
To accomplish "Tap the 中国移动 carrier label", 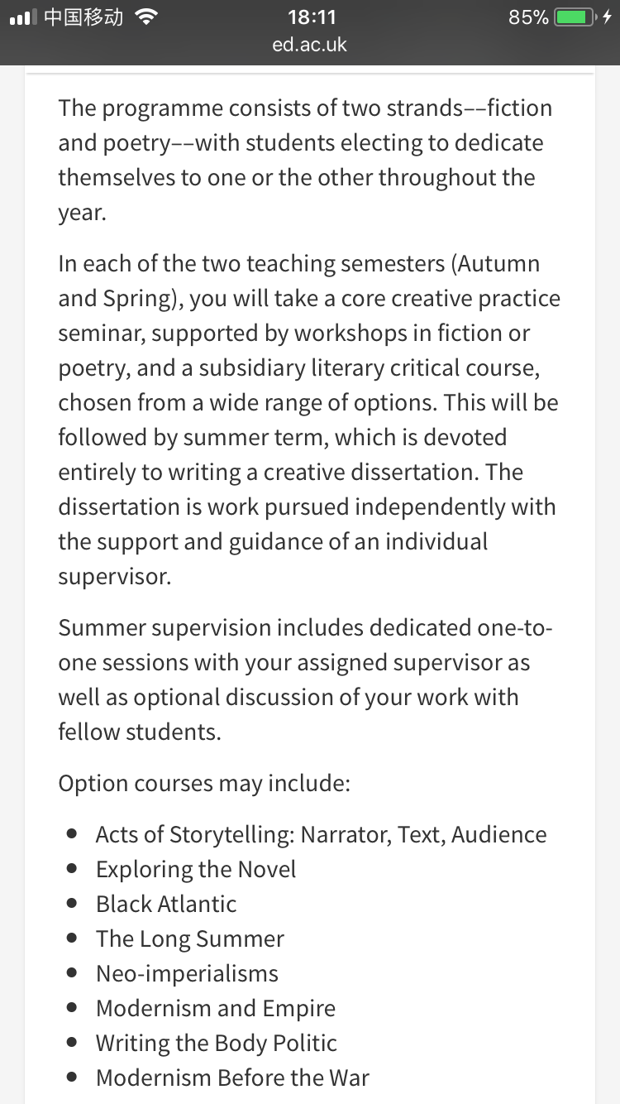I will 83,17.
